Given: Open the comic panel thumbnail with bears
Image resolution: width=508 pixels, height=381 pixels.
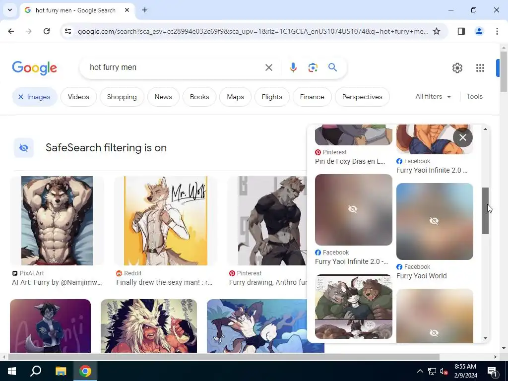Looking at the screenshot, I should [x=353, y=307].
